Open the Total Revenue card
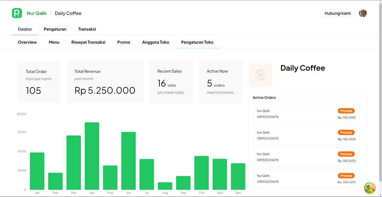Image resolution: width=382 pixels, height=197 pixels. (105, 82)
